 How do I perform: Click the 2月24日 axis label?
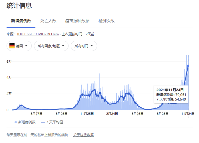pyautogui.click(x=112, y=114)
